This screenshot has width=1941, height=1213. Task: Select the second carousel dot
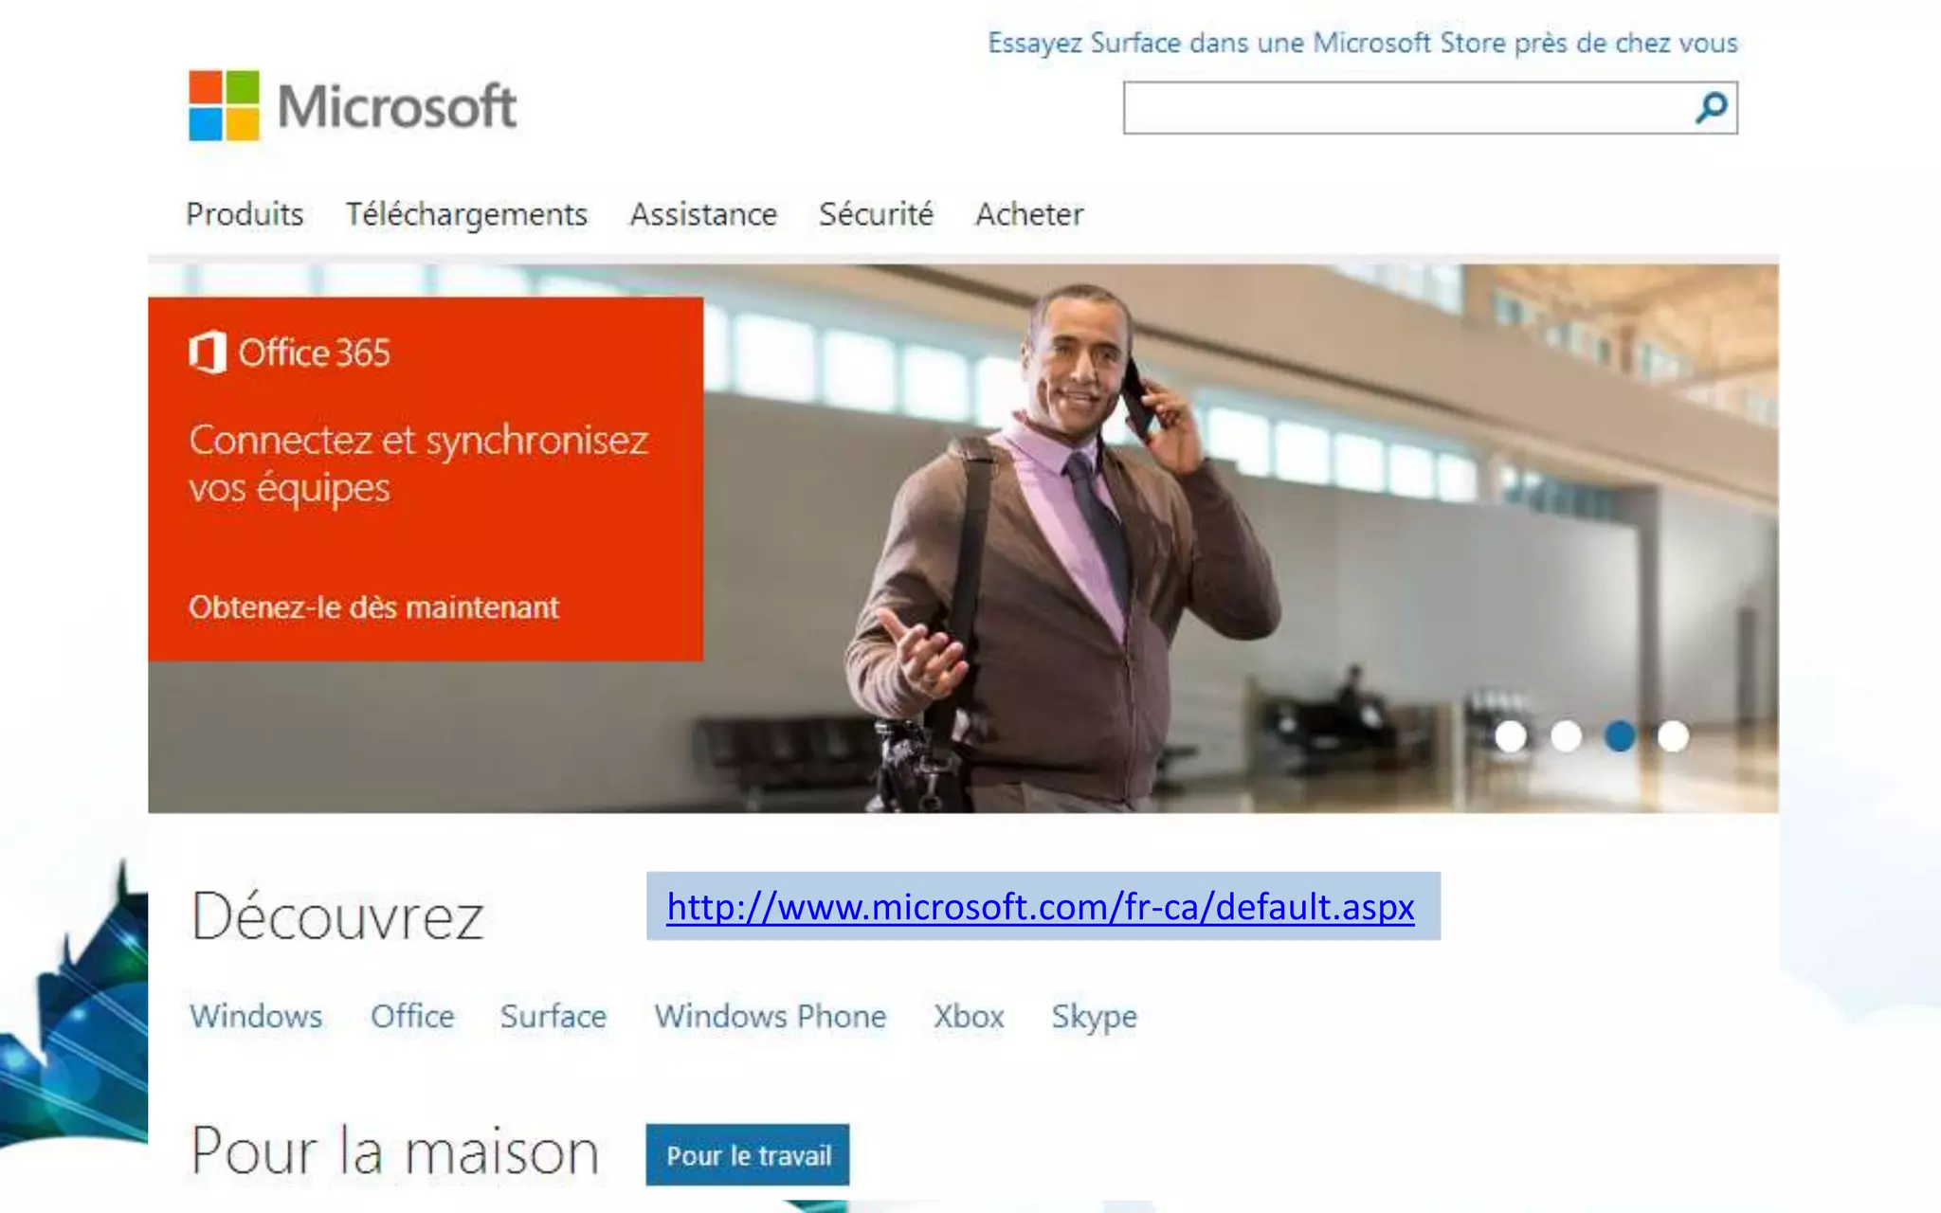(1566, 735)
